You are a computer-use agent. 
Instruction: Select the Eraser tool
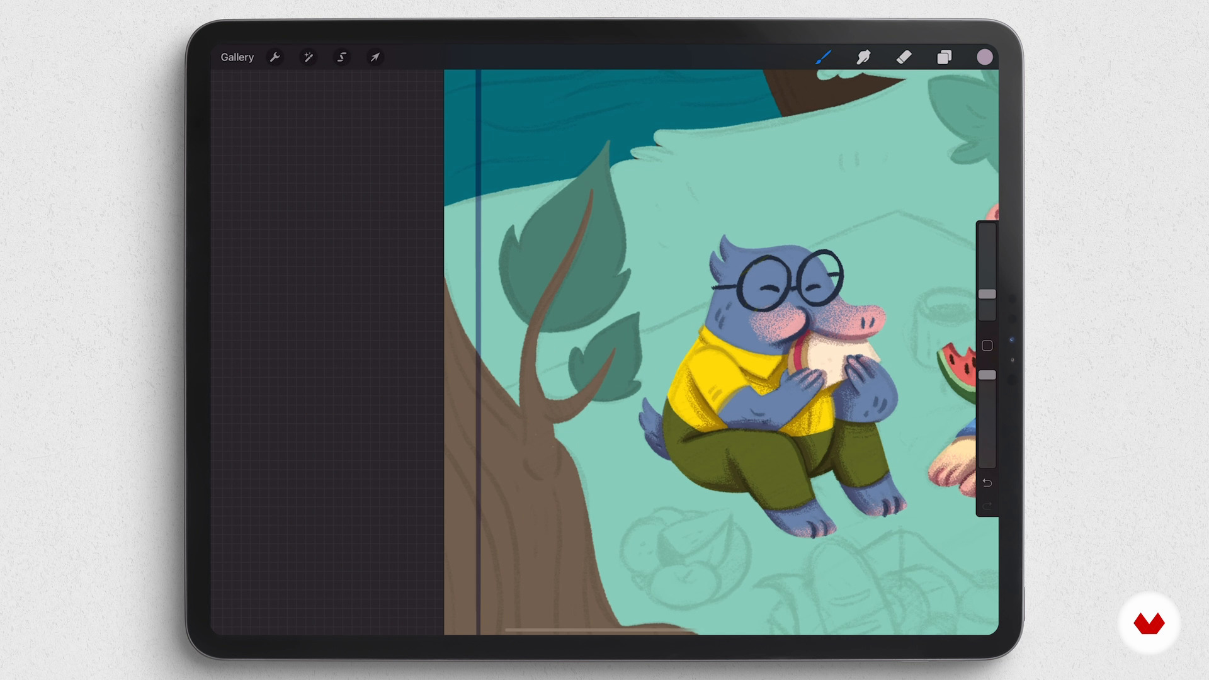click(x=904, y=57)
